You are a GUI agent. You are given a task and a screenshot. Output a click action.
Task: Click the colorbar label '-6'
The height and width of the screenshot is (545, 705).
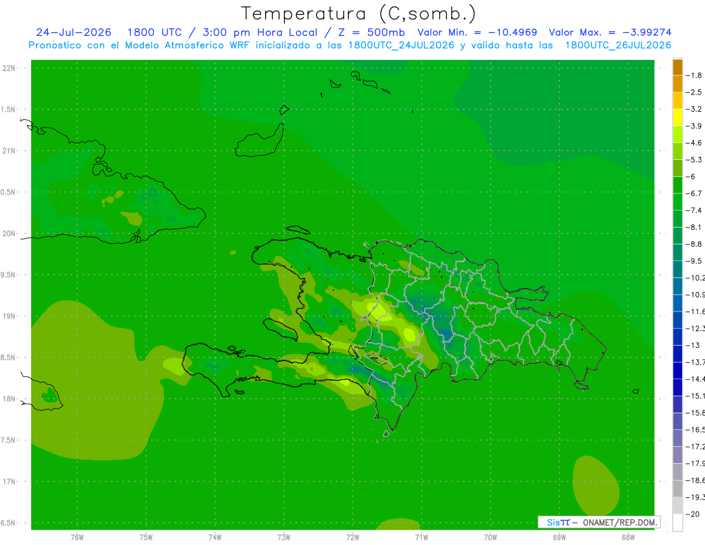click(691, 176)
